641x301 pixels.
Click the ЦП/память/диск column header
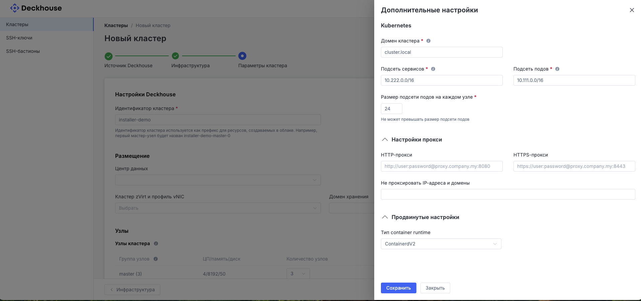pos(222,259)
